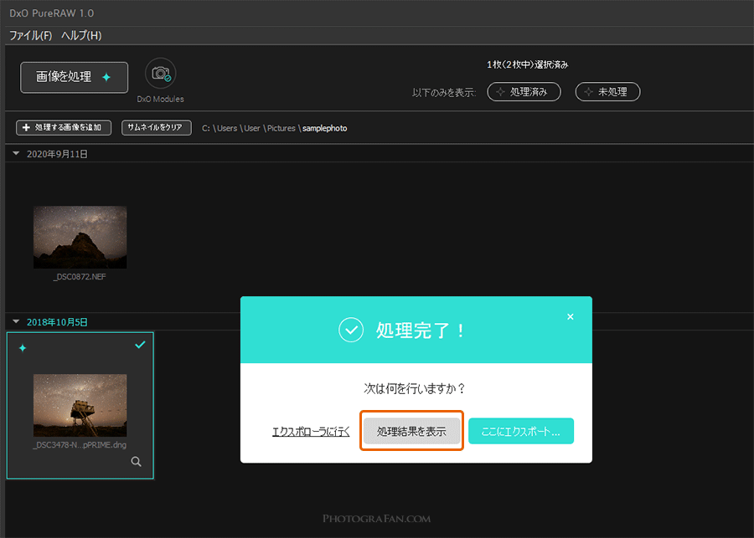This screenshot has width=754, height=538.
Task: Click the エクスプローラに行く link
Action: click(x=311, y=432)
